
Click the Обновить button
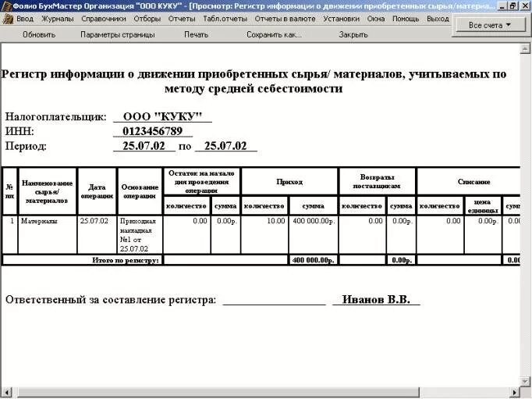[x=39, y=34]
